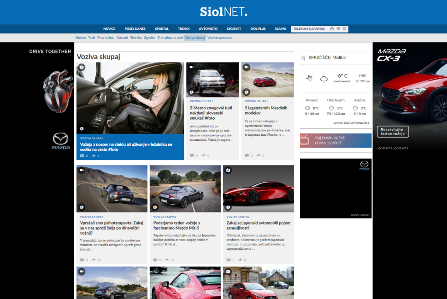Viewport: 447px width, 299px height.
Task: Open POSEL DANES menu section
Action: (135, 29)
